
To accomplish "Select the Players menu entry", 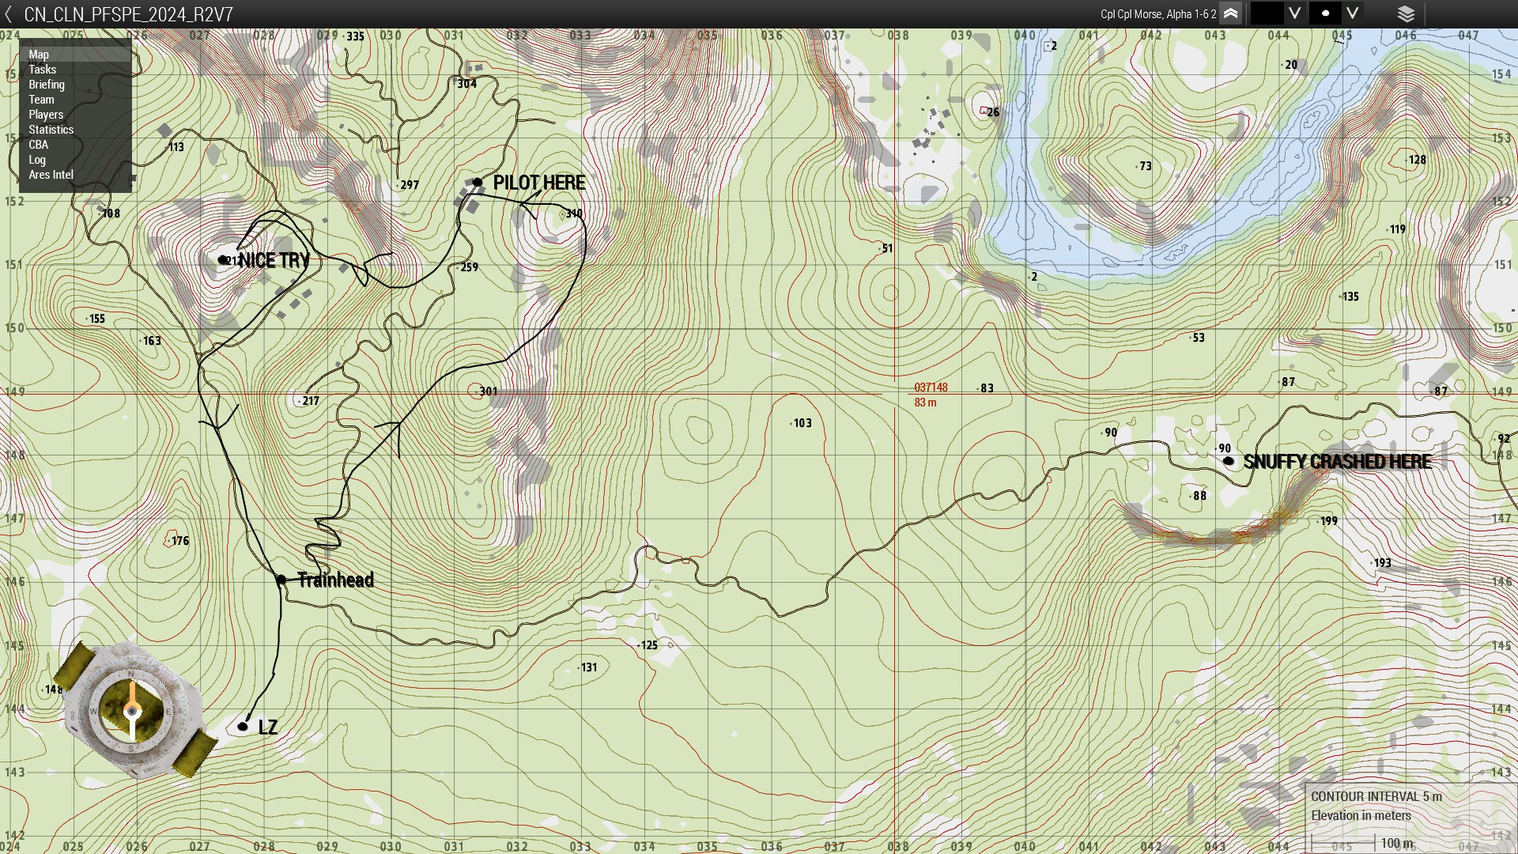I will pos(46,115).
